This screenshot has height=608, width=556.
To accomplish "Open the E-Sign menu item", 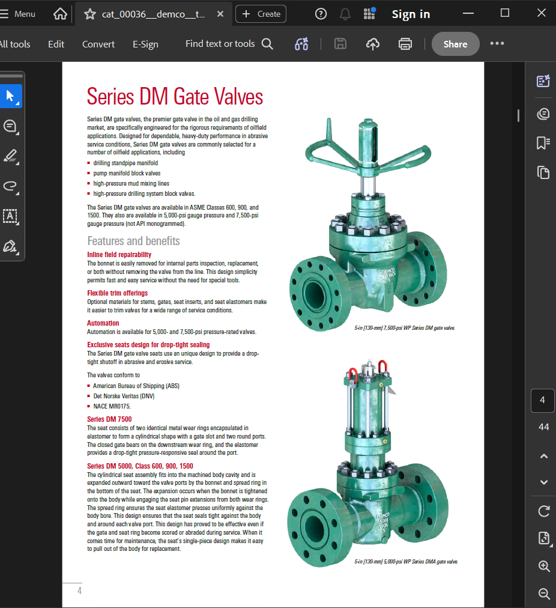I will [x=145, y=44].
